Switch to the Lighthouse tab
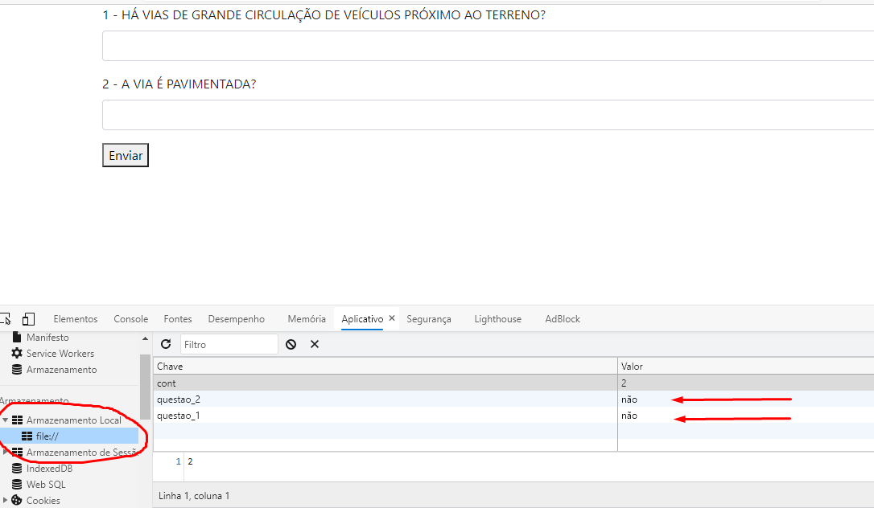Viewport: 874px width, 508px height. coord(497,319)
